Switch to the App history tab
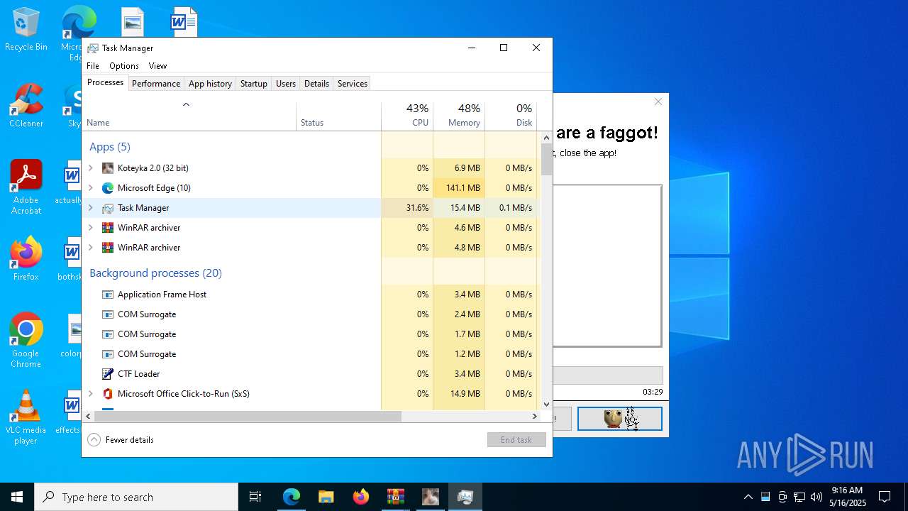 pyautogui.click(x=210, y=84)
